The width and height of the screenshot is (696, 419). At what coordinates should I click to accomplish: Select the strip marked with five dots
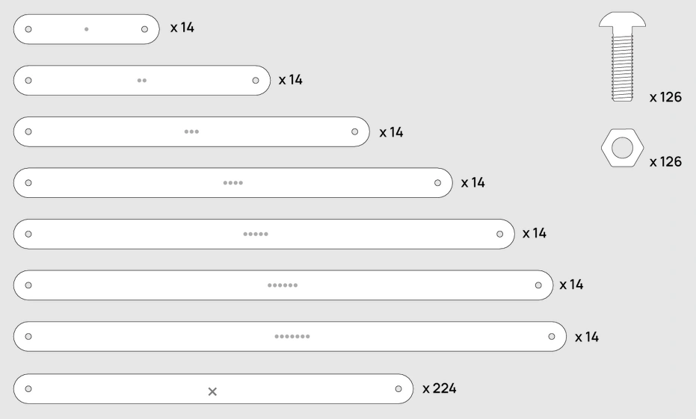coord(264,234)
